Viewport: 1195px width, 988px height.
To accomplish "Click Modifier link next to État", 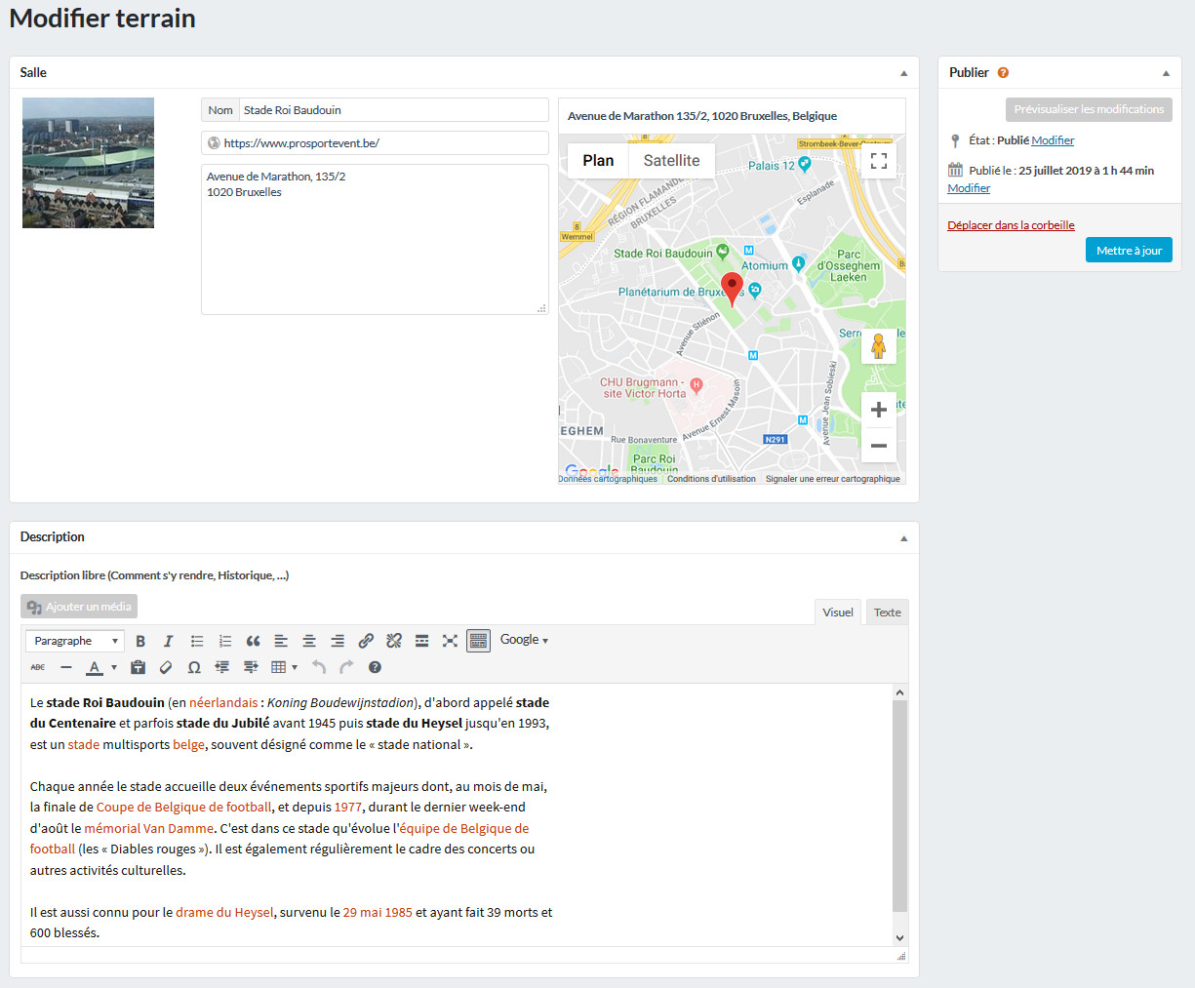I will pyautogui.click(x=1053, y=140).
